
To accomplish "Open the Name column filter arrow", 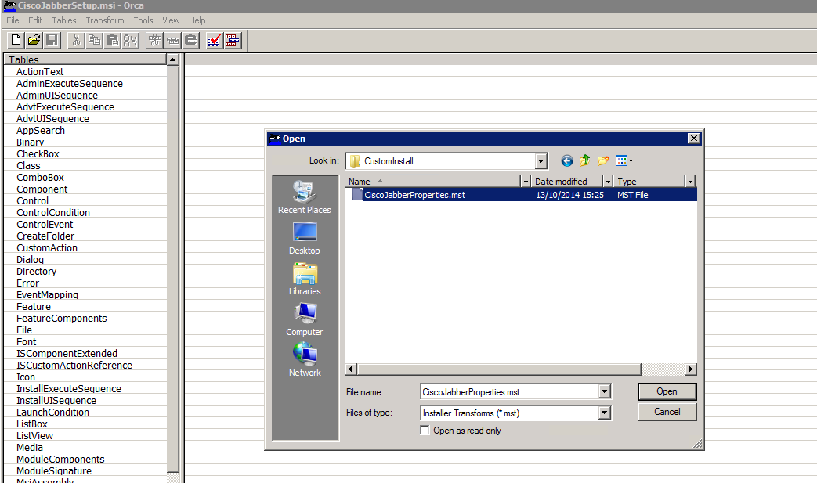I will coord(526,181).
